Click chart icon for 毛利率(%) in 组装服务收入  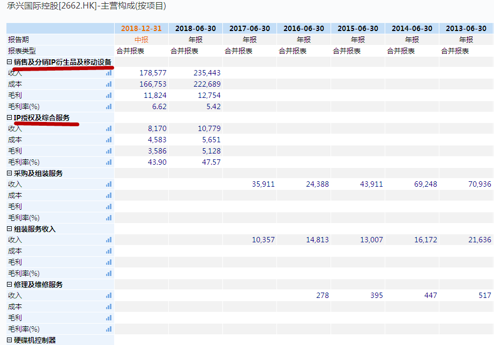tap(109, 274)
